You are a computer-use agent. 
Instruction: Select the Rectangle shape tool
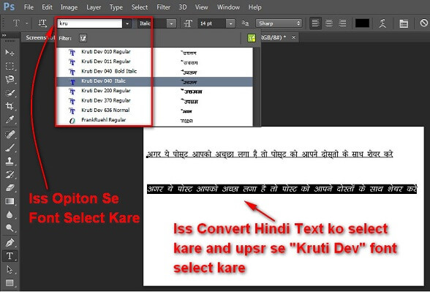click(10, 282)
